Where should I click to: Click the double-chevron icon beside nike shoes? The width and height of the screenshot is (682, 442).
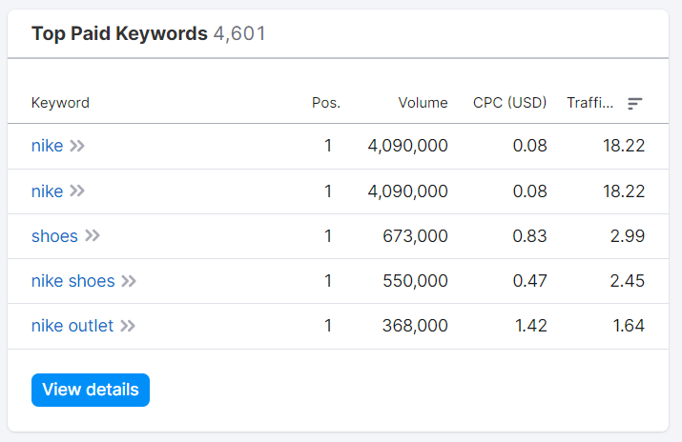(129, 281)
